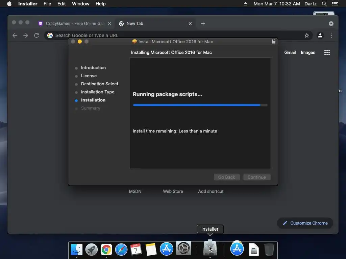Open Calendar from the Dock

(136, 250)
